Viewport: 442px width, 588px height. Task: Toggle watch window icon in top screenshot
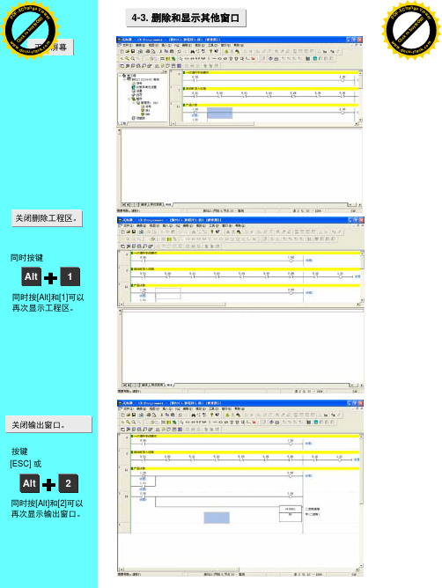click(132, 66)
